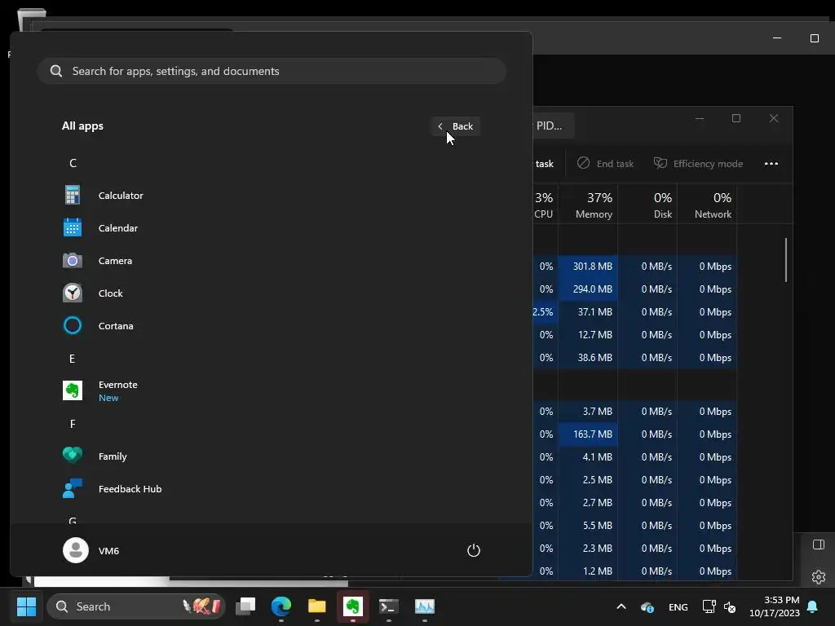Image resolution: width=835 pixels, height=626 pixels.
Task: Open File Explorer from taskbar
Action: click(317, 606)
